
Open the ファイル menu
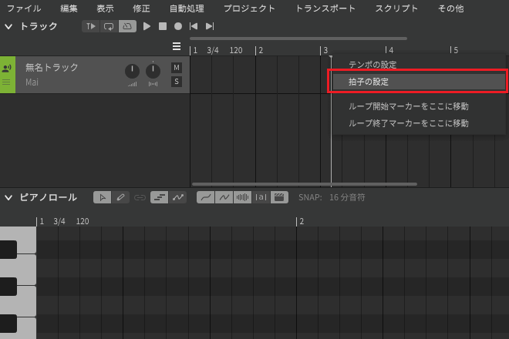(x=24, y=8)
